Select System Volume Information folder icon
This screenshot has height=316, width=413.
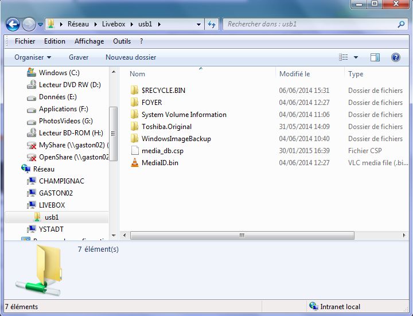pyautogui.click(x=135, y=115)
